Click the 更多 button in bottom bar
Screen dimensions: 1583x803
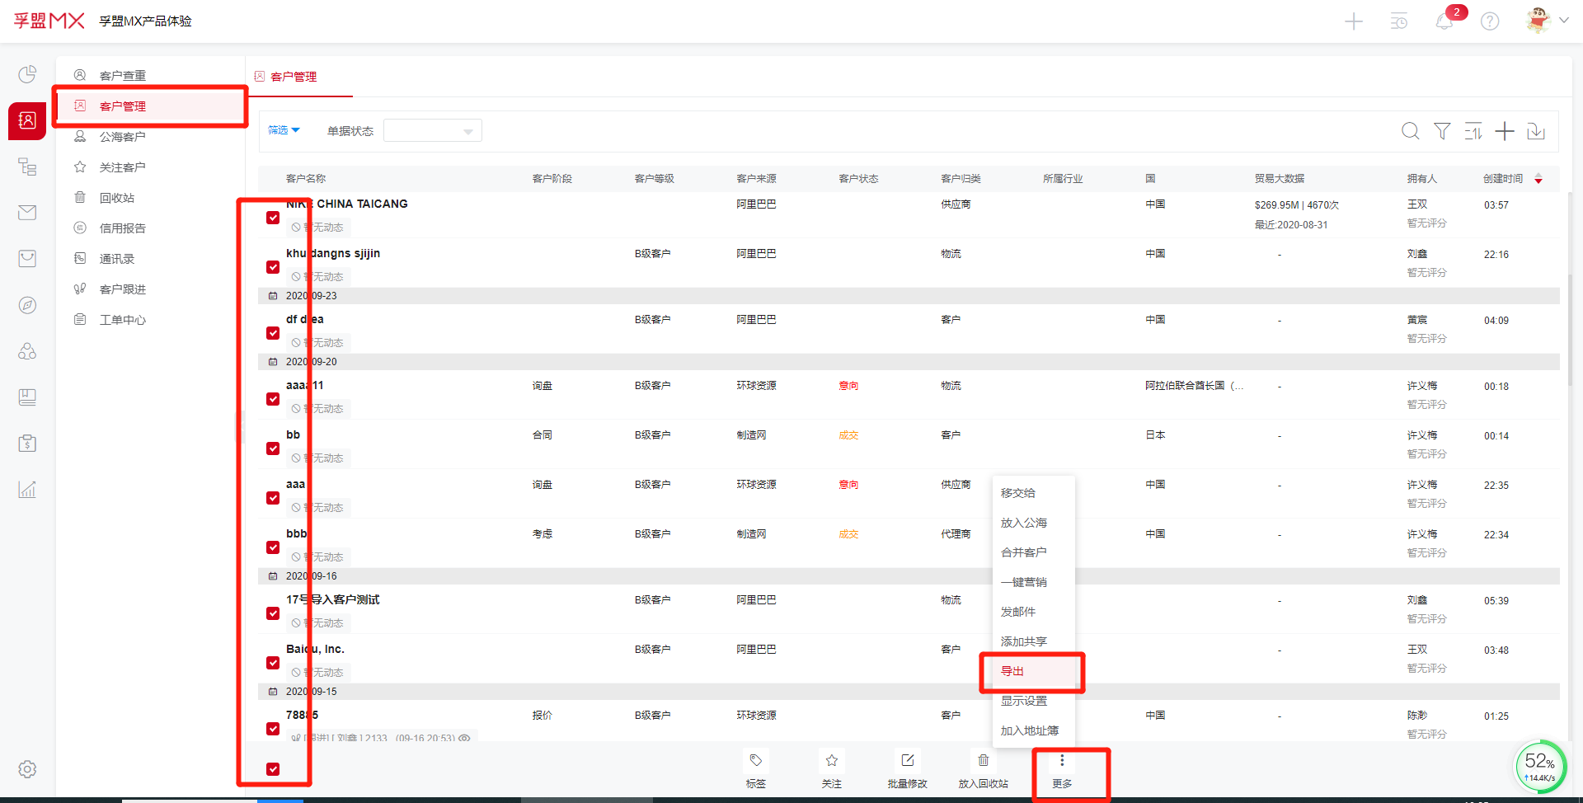[x=1062, y=770]
